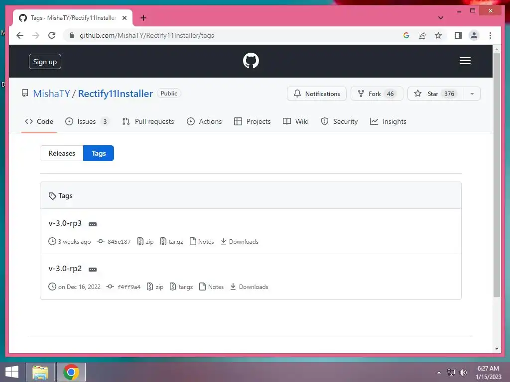View site info via lock icon
Image resolution: width=510 pixels, height=382 pixels.
72,35
